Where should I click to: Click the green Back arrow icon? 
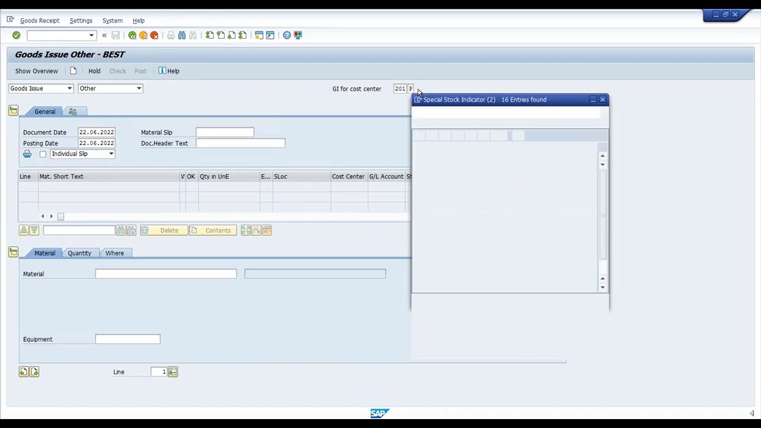point(132,35)
